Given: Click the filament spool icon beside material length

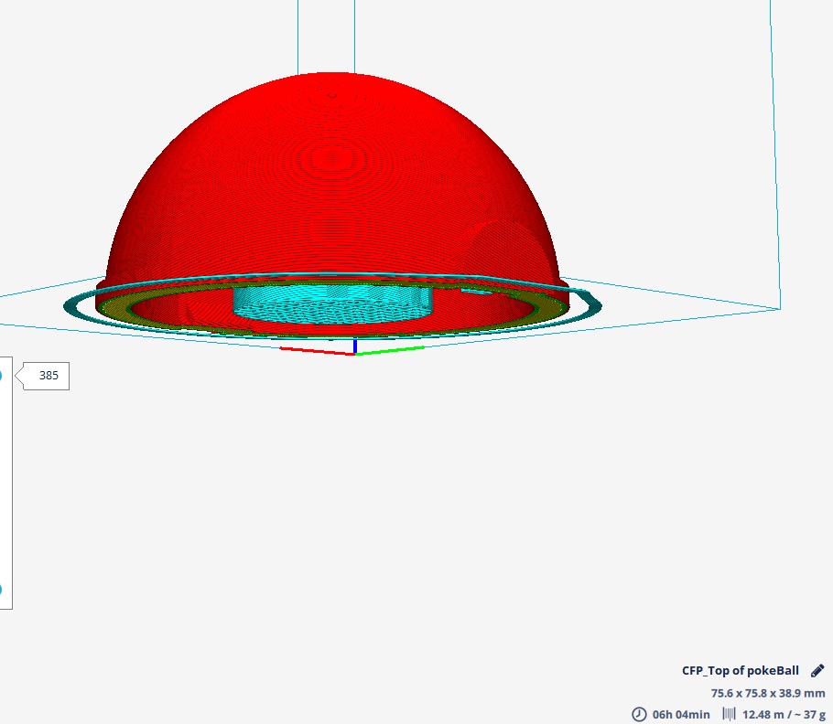Looking at the screenshot, I should (x=729, y=714).
